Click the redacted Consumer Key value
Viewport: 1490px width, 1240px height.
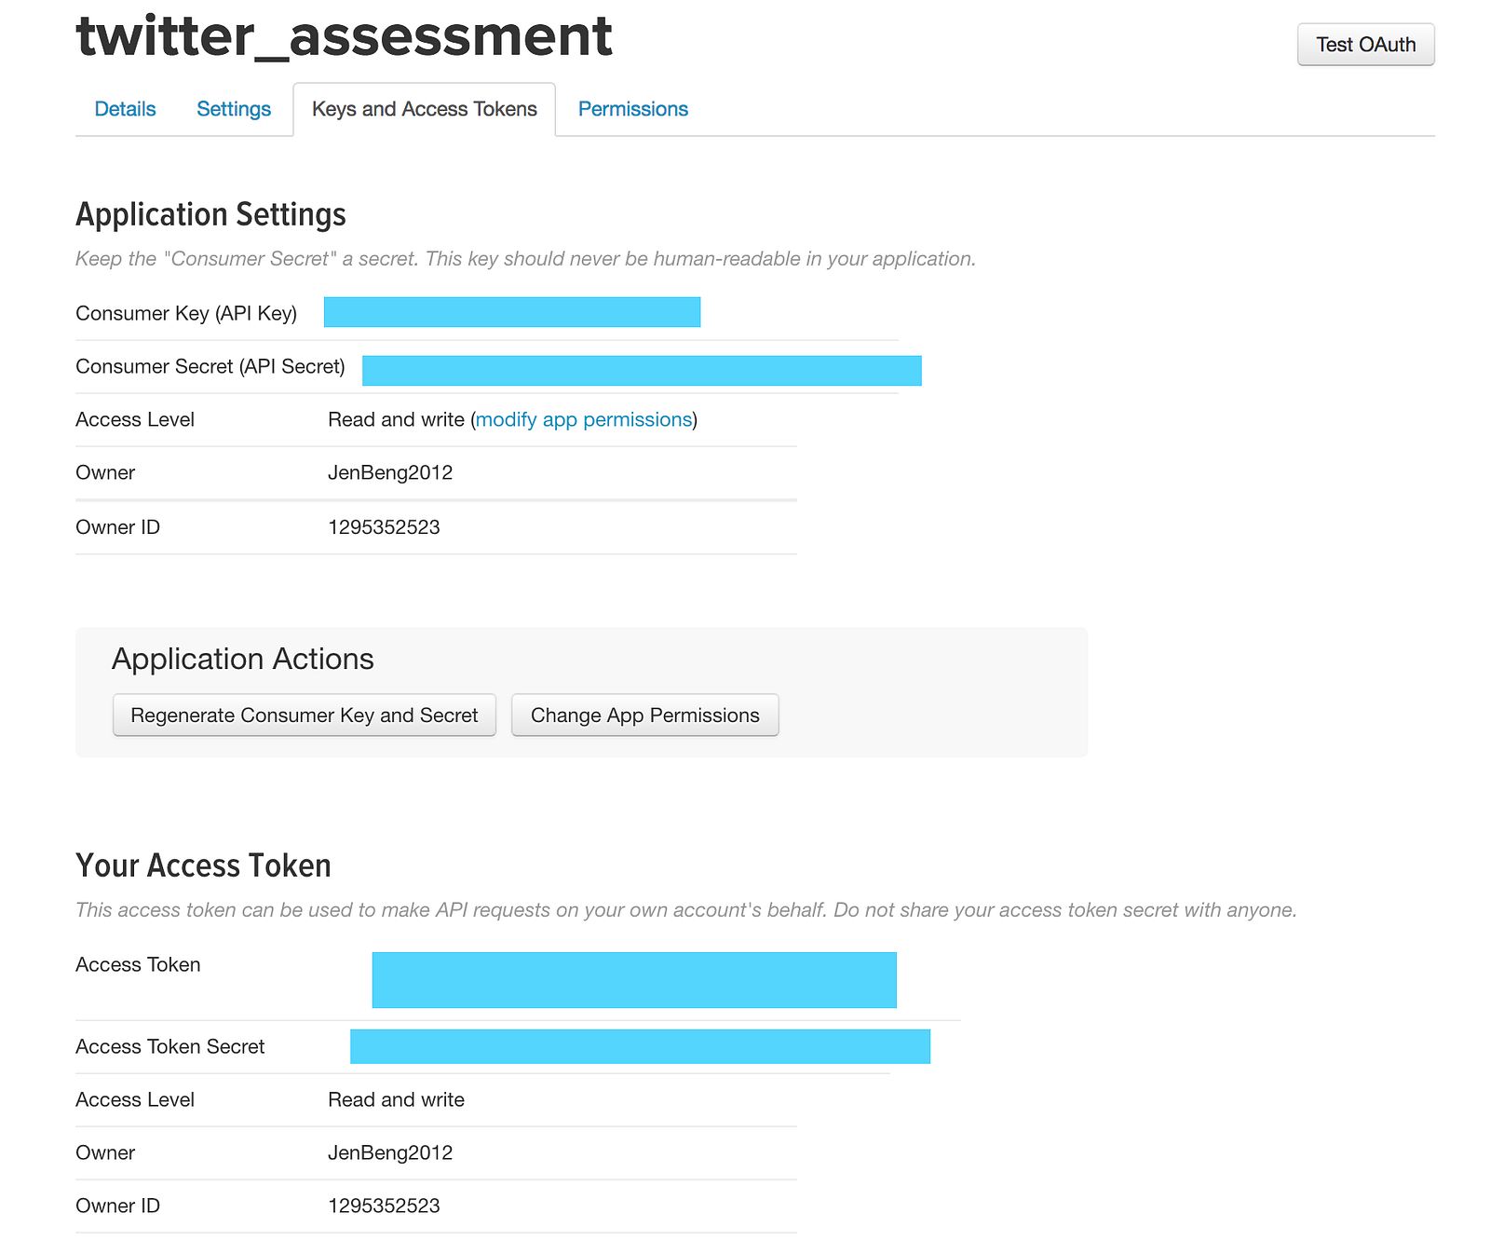point(512,312)
